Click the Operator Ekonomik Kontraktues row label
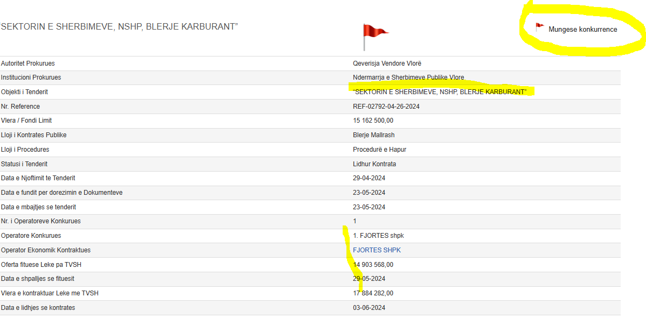646x318 pixels. (46, 250)
